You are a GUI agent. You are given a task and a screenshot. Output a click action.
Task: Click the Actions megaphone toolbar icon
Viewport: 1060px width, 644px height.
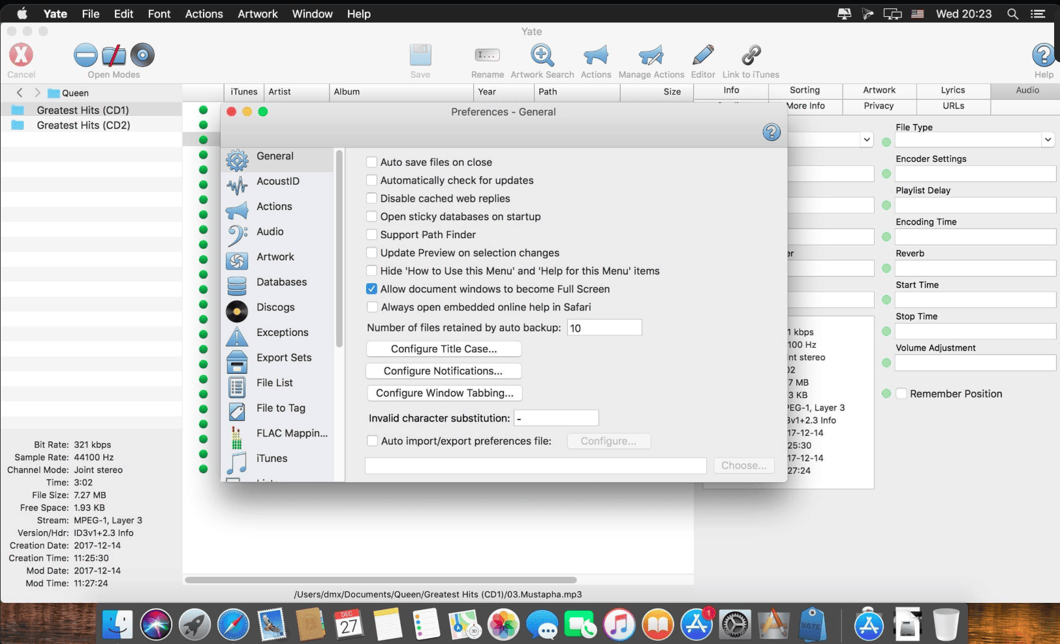[x=596, y=55]
